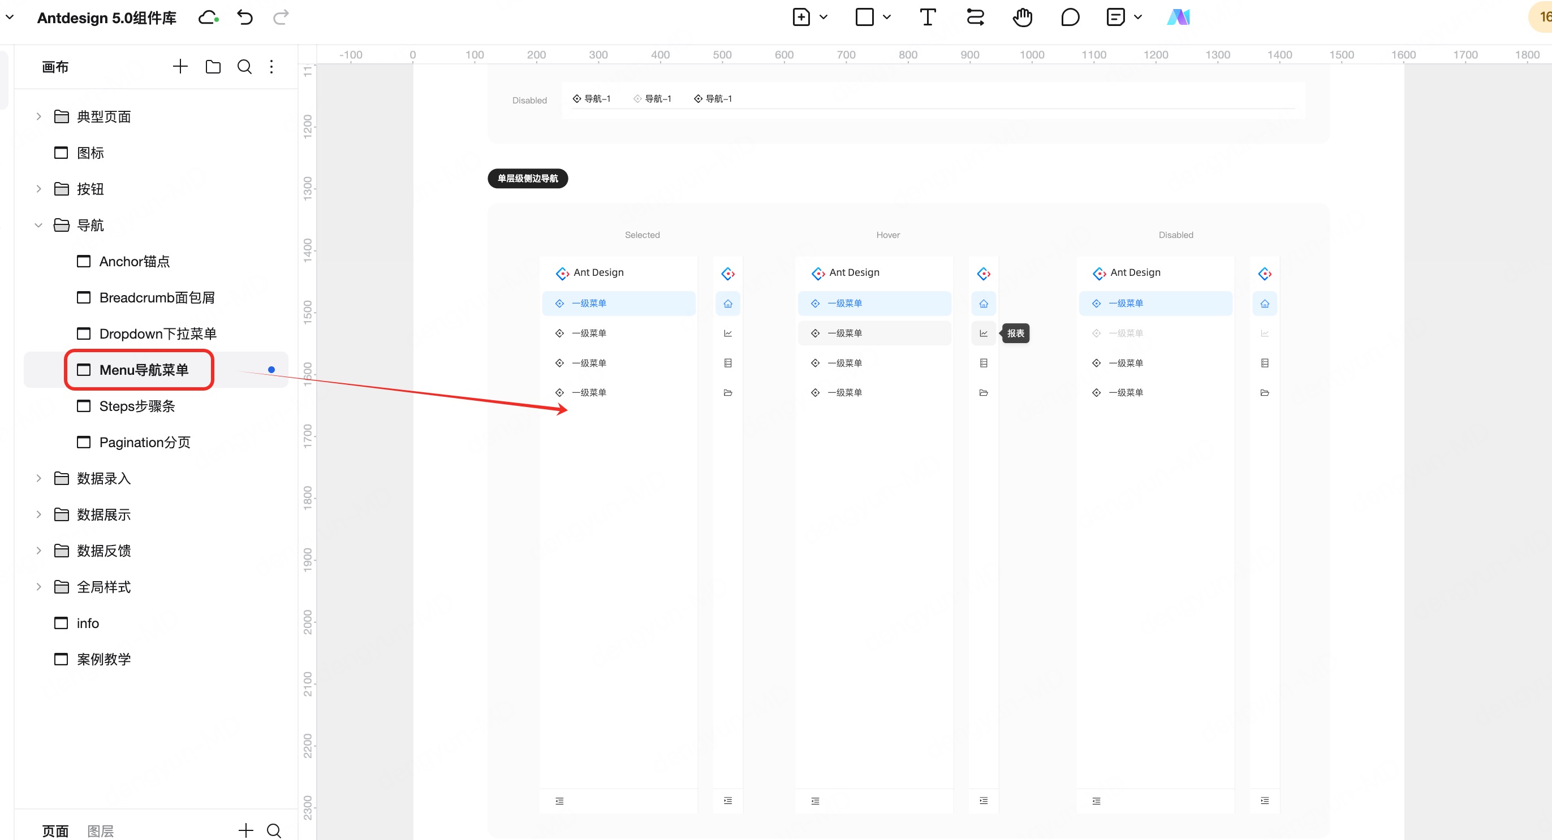Screen dimensions: 1552x840
Task: Create a new canvas folder
Action: click(x=213, y=66)
